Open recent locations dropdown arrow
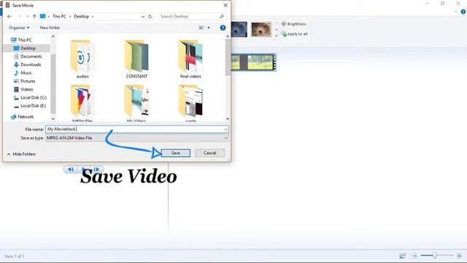 pos(28,16)
